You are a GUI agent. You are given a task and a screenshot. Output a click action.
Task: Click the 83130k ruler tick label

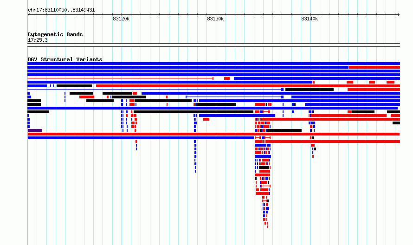(215, 19)
